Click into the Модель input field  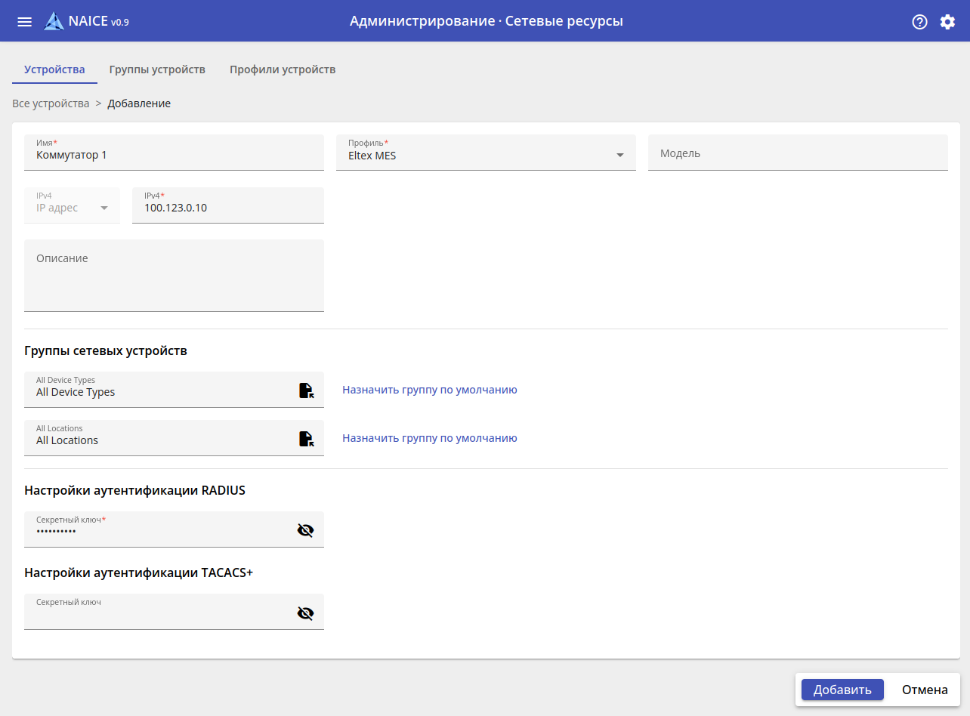797,153
